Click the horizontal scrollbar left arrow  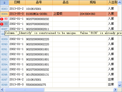click(x=2, y=89)
